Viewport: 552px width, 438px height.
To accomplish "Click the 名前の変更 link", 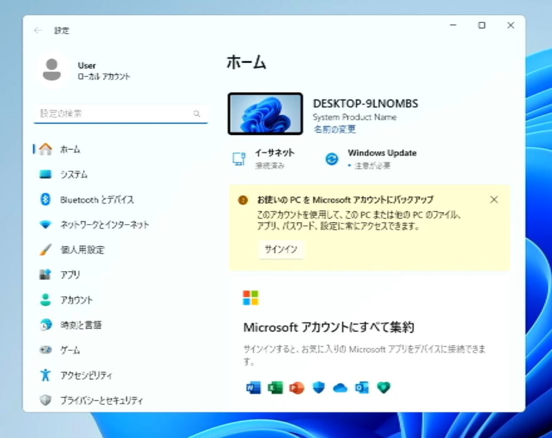I will coord(334,130).
